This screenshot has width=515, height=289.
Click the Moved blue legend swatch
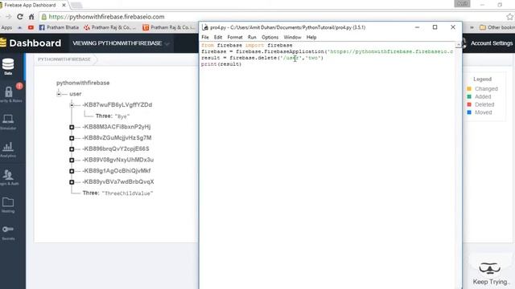[x=469, y=112]
